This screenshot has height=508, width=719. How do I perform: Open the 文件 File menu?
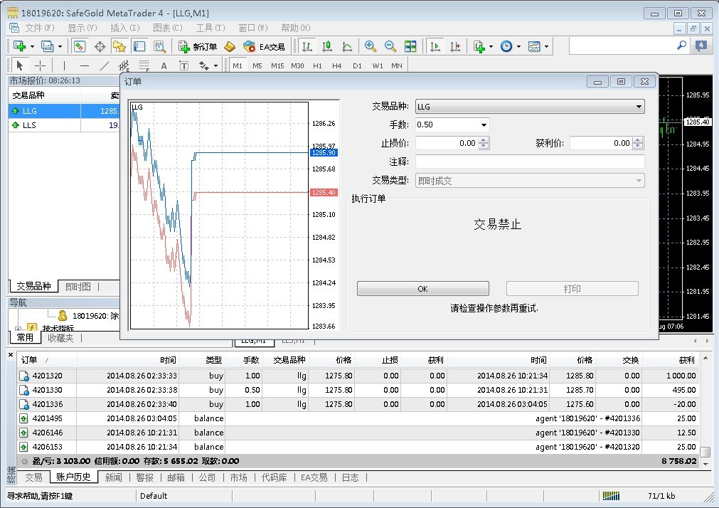39,28
